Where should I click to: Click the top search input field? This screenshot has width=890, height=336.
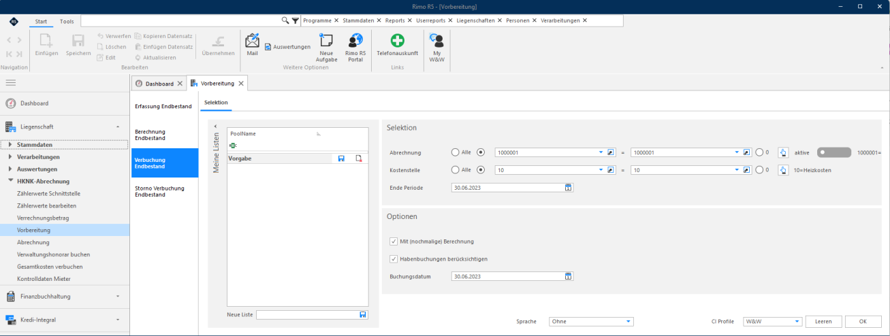tap(180, 20)
